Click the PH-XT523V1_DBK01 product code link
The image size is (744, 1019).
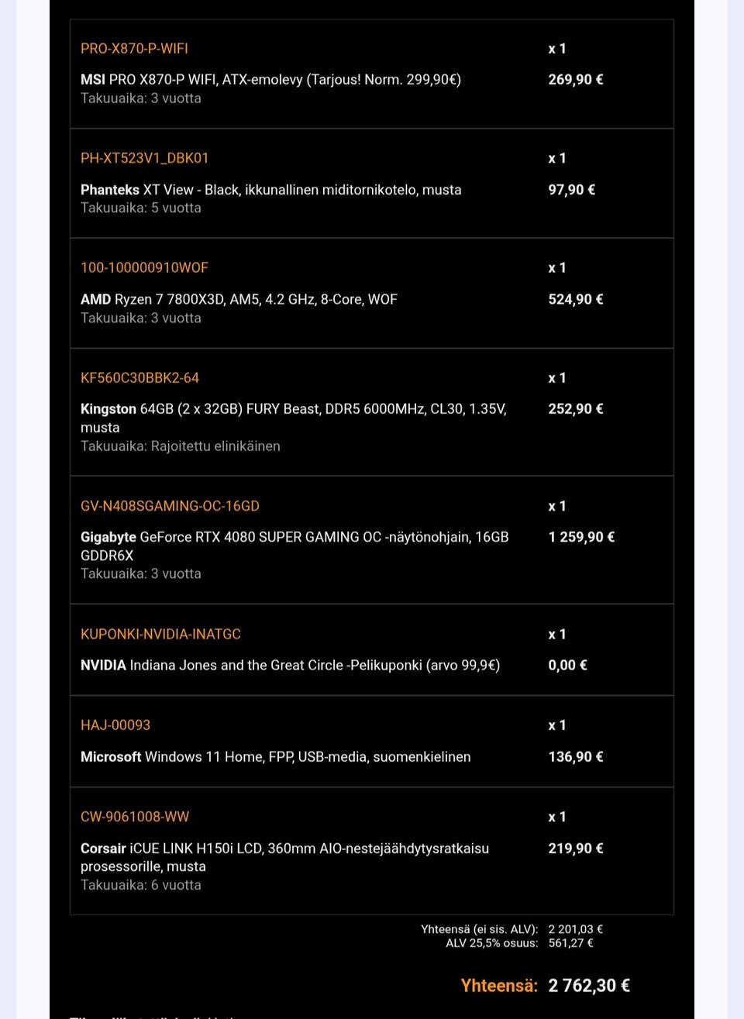click(x=144, y=158)
